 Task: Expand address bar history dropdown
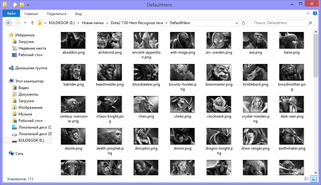(x=237, y=23)
